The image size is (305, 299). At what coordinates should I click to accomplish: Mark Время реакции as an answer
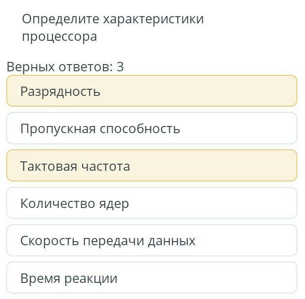pyautogui.click(x=152, y=278)
